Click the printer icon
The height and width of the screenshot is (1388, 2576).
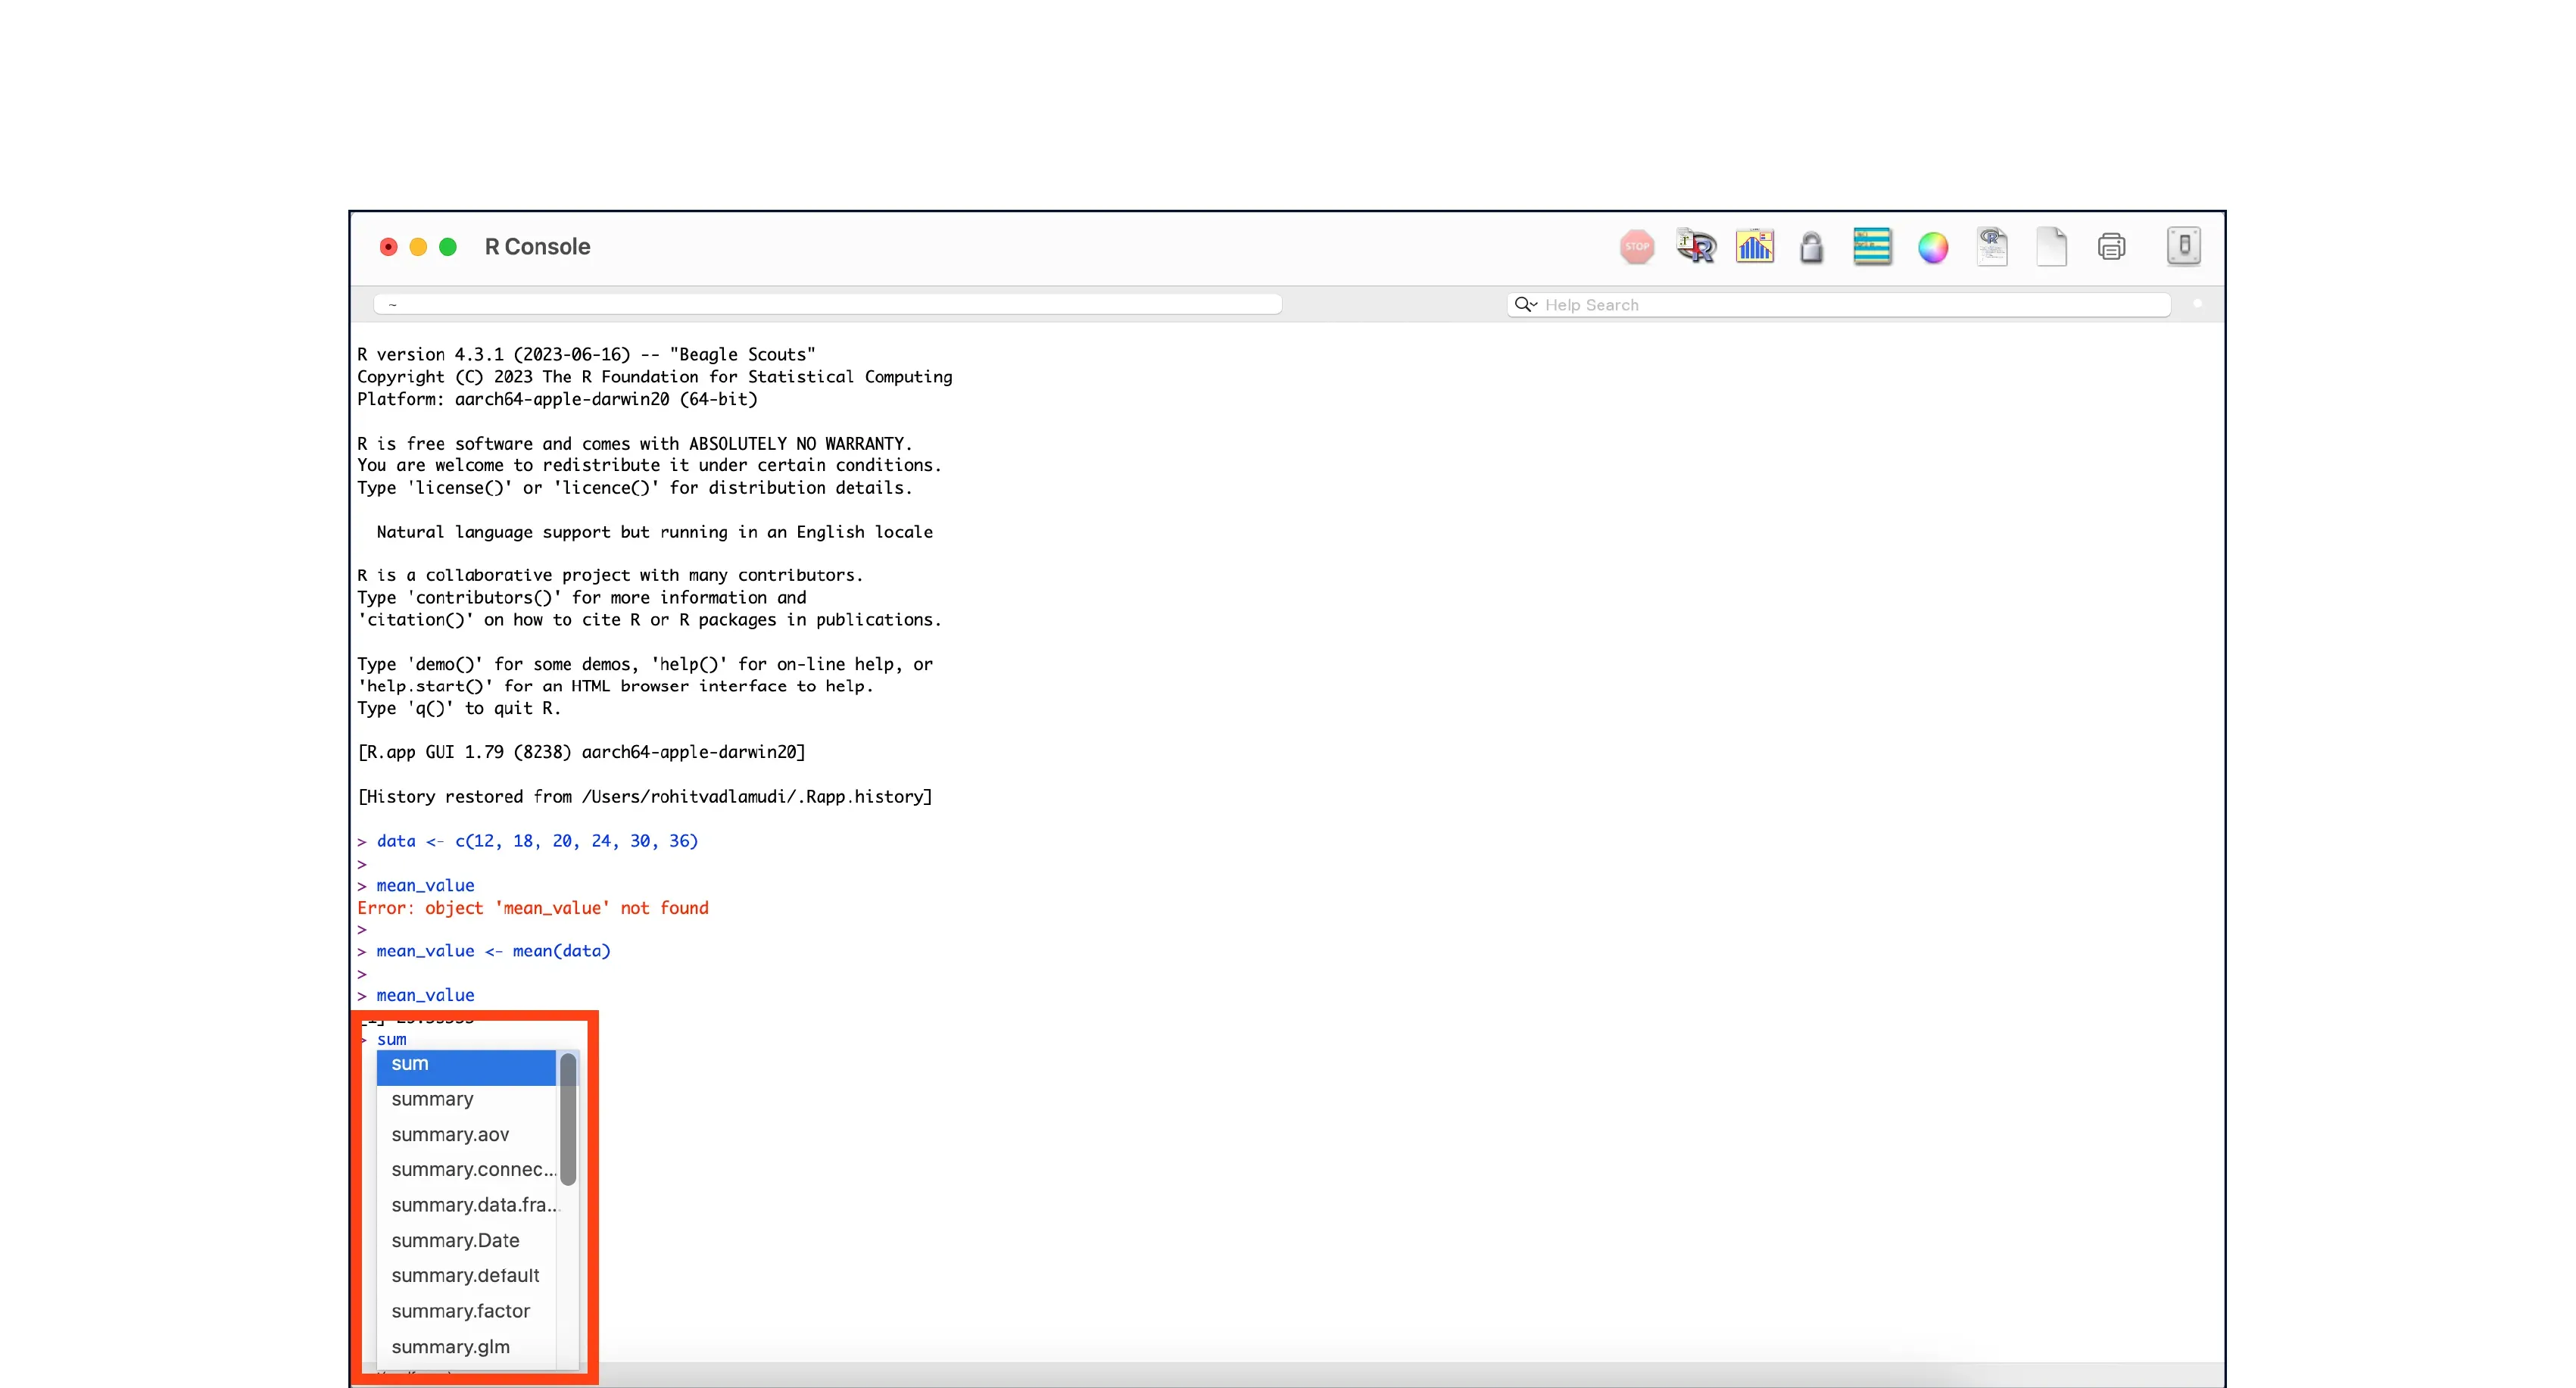pyautogui.click(x=2111, y=246)
